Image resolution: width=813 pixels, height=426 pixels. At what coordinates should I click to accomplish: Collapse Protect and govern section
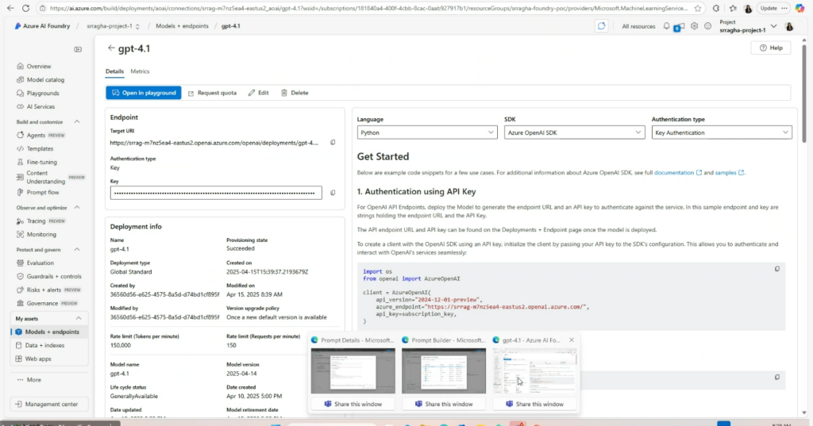click(77, 249)
